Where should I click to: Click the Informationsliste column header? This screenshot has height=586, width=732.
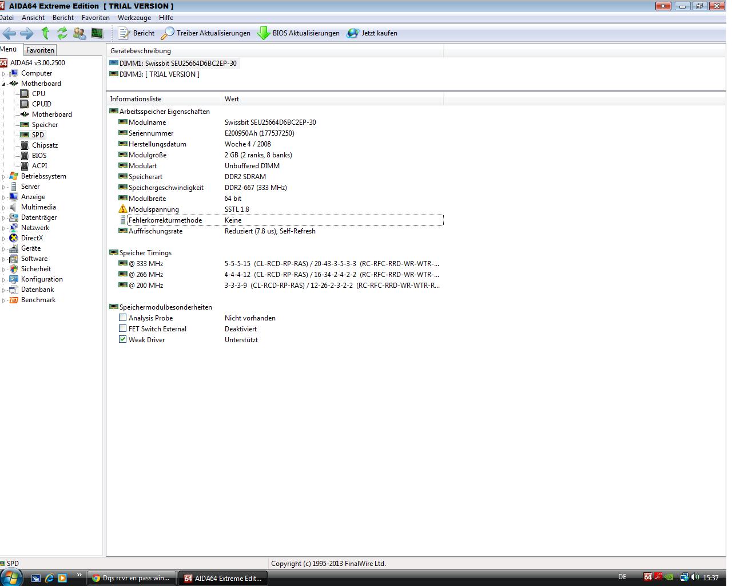click(164, 99)
